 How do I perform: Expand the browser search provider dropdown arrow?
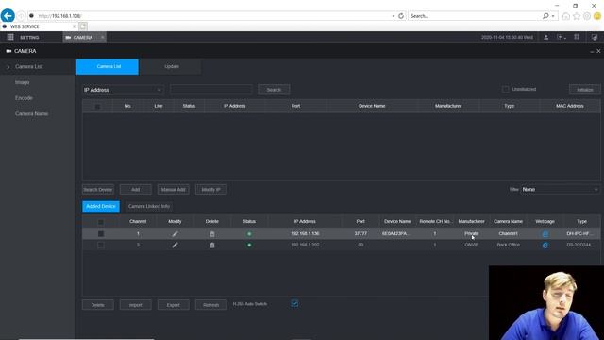pos(553,16)
